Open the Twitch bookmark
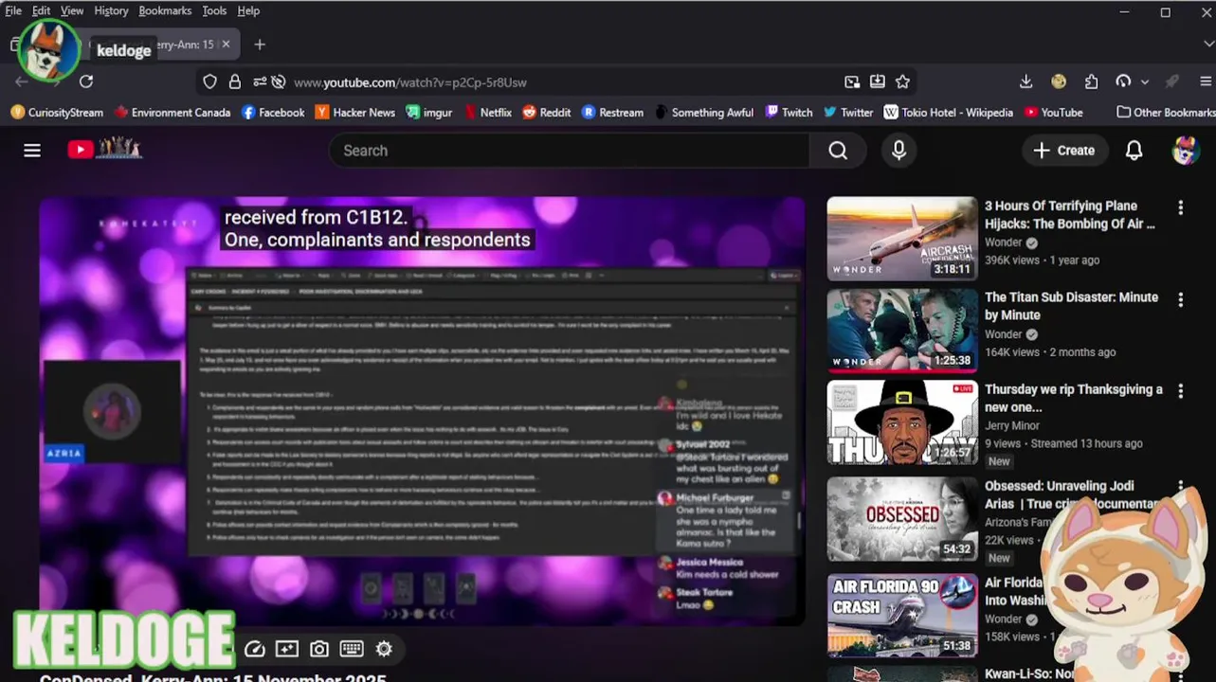The height and width of the screenshot is (682, 1216). [789, 112]
